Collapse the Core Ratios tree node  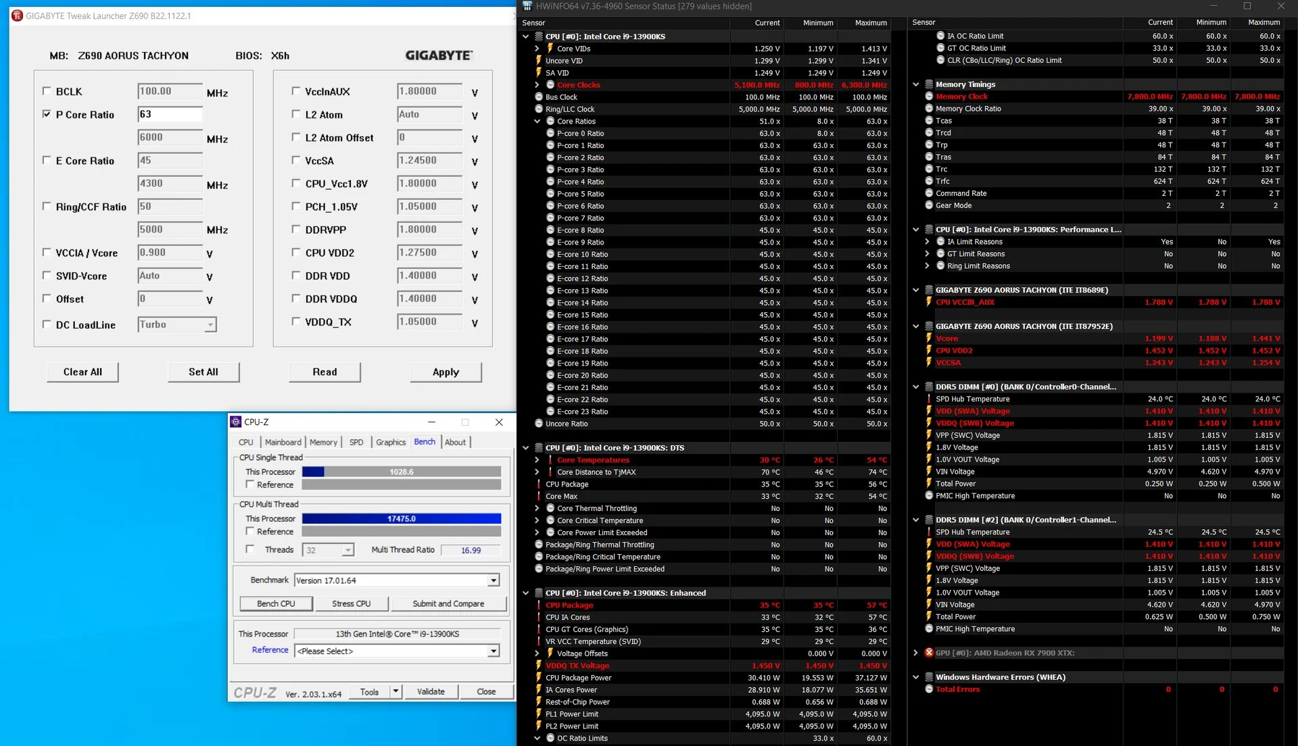click(x=537, y=122)
